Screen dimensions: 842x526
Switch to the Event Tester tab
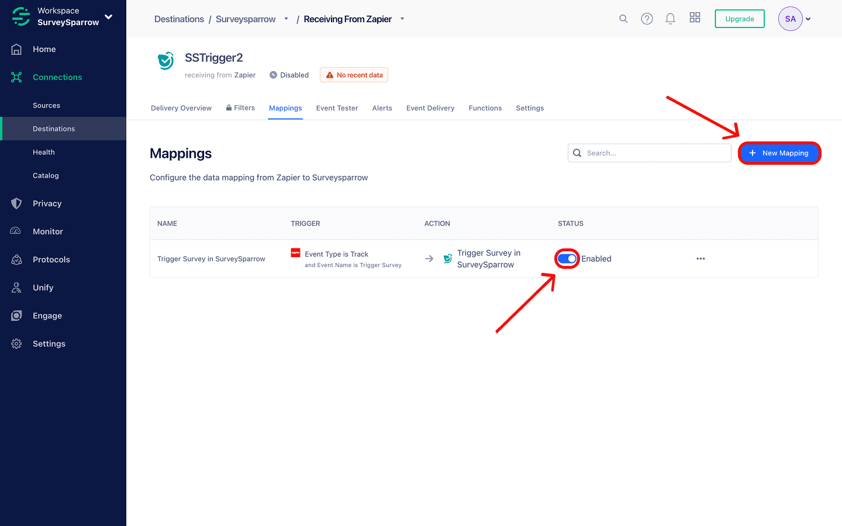point(337,108)
